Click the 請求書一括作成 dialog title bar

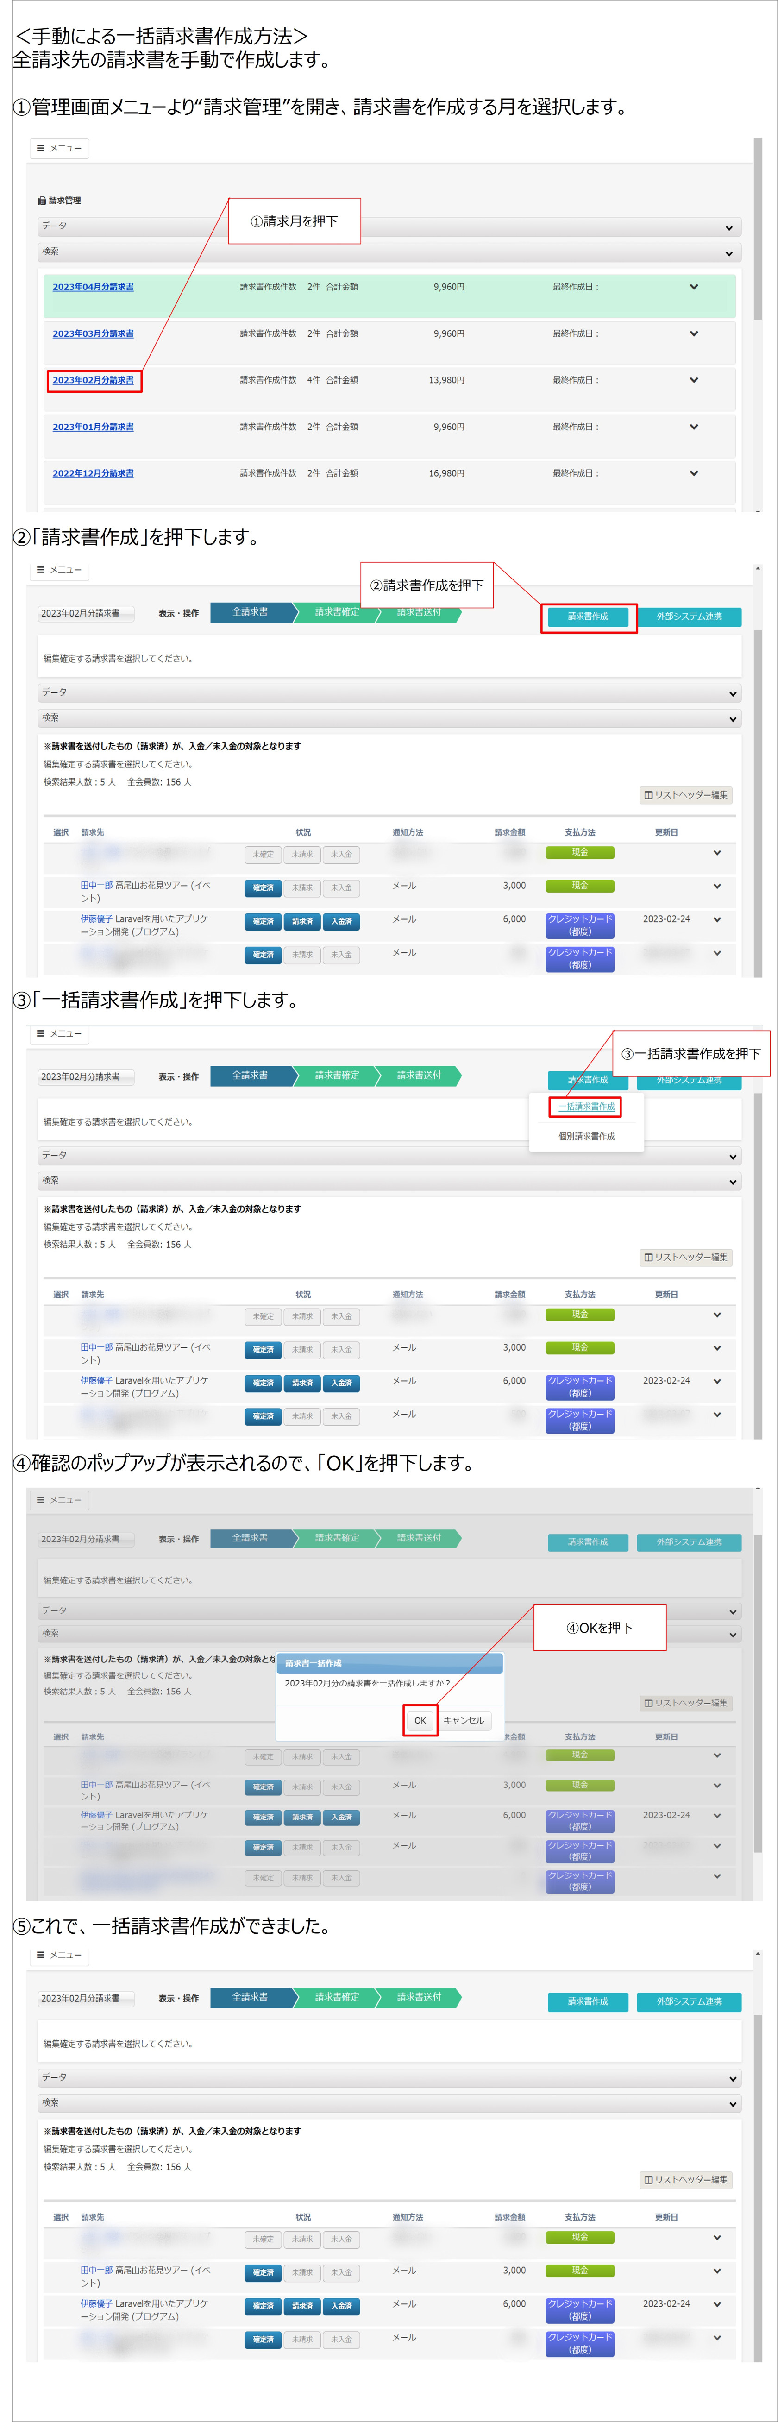pos(390,1663)
